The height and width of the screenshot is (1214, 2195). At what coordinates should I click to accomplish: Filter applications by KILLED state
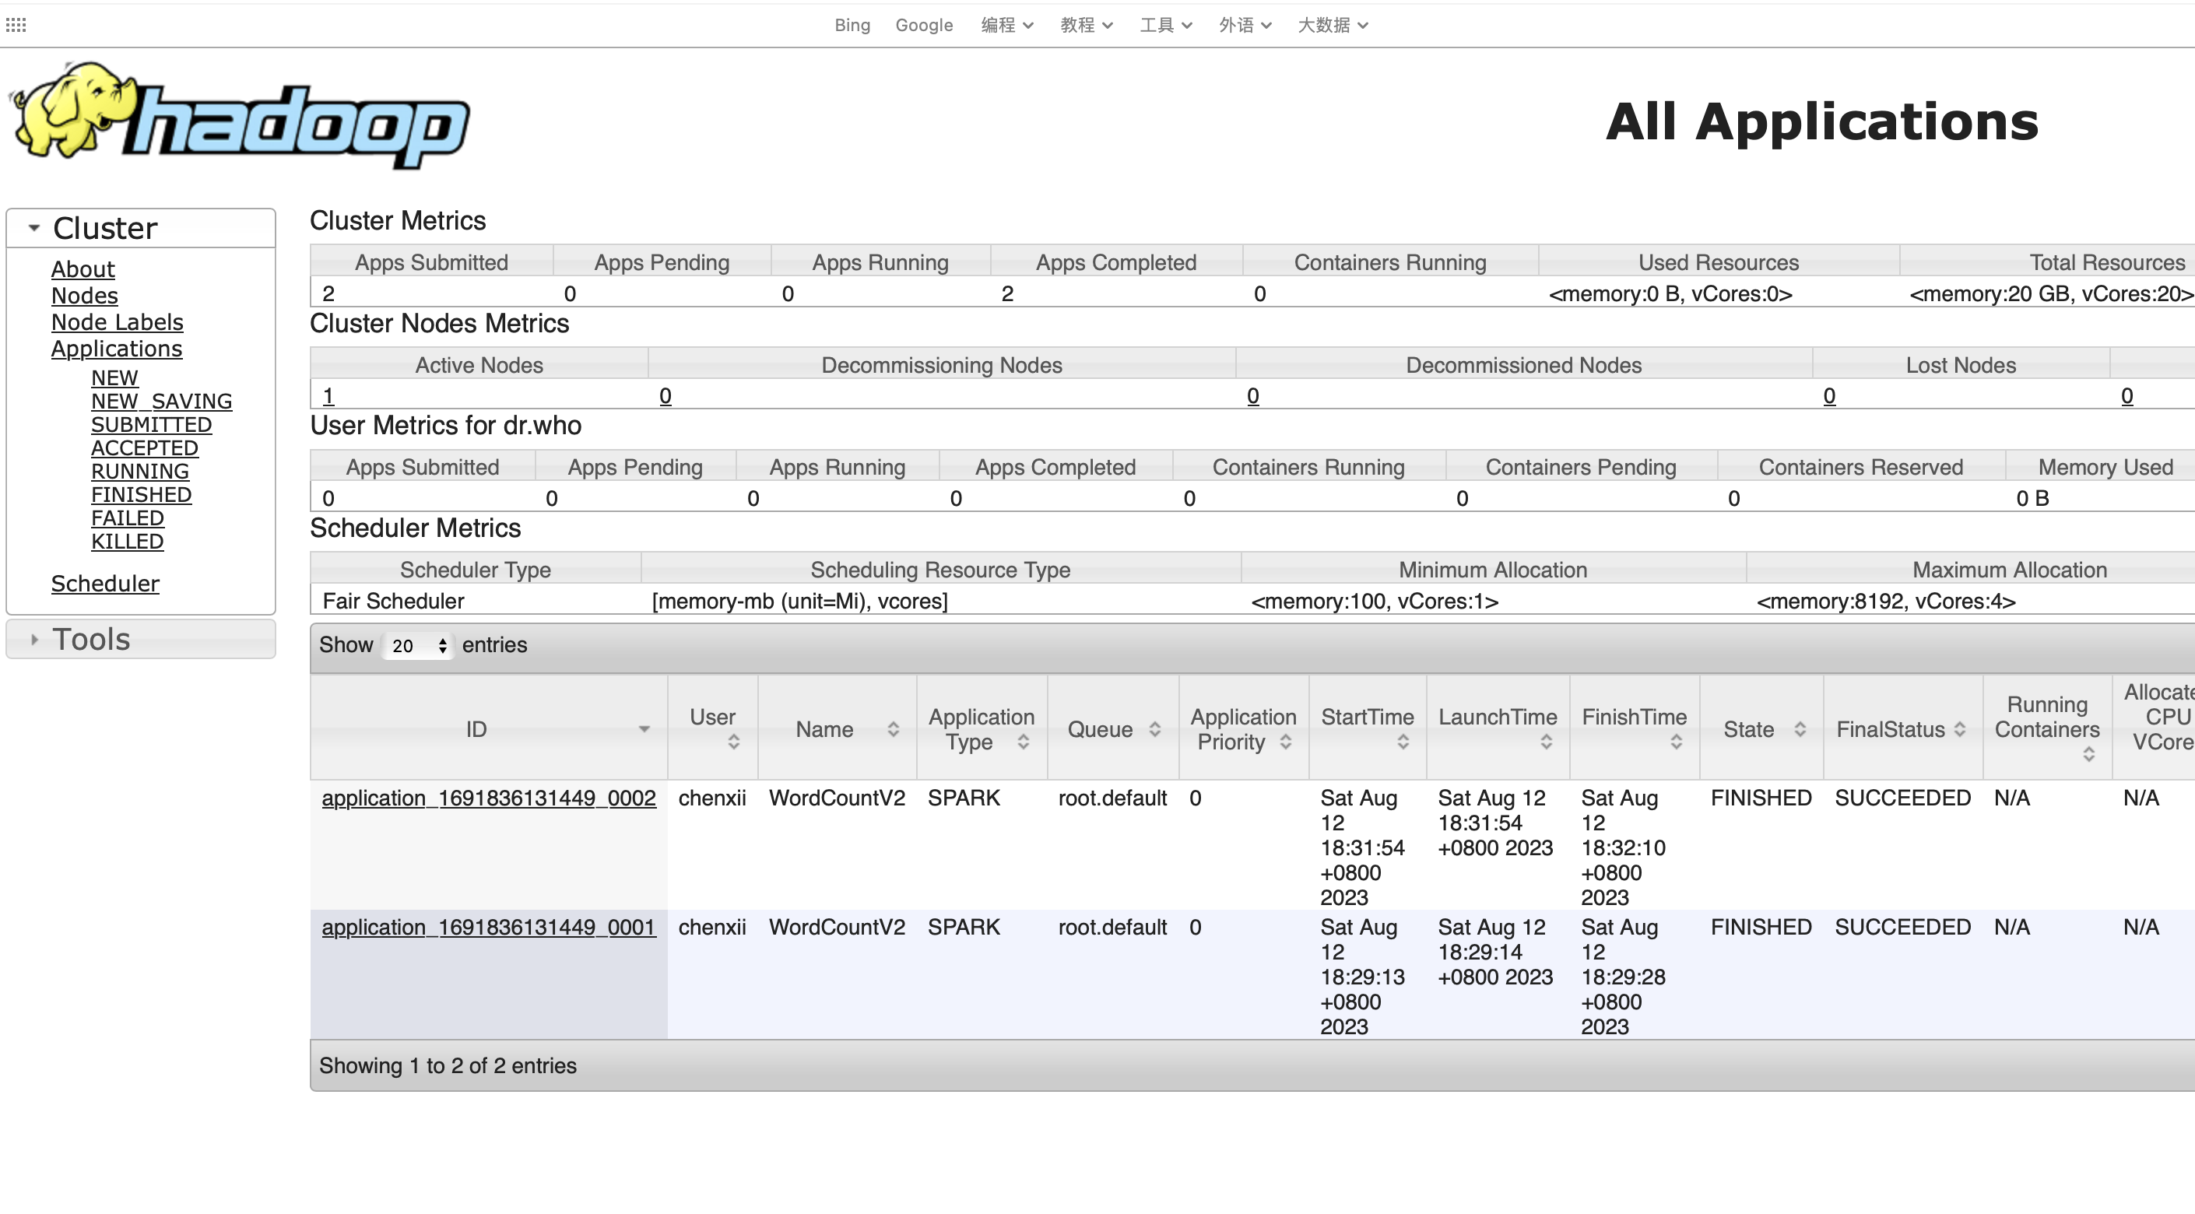click(128, 541)
